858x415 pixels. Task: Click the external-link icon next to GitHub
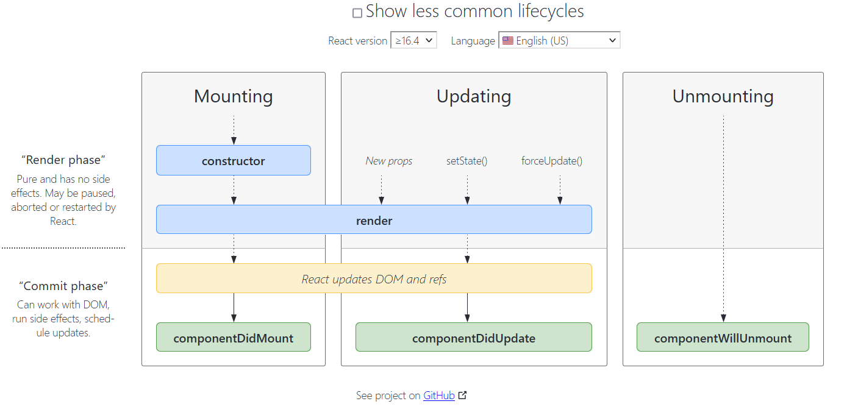tap(462, 395)
